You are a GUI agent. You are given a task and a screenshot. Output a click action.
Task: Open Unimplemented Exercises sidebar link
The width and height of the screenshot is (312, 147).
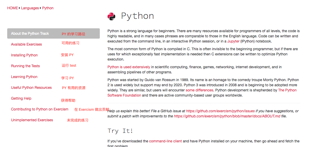[x=32, y=120]
